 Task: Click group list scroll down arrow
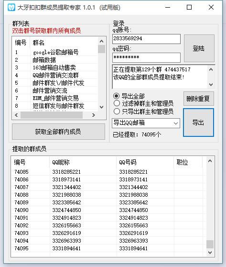point(101,107)
